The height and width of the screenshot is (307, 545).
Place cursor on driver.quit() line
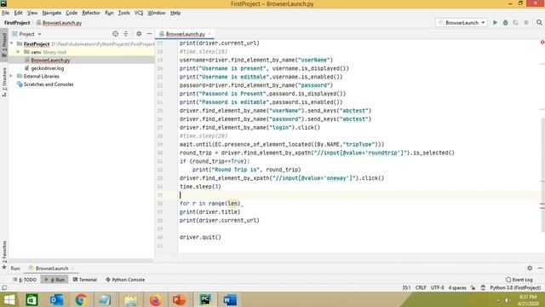200,237
